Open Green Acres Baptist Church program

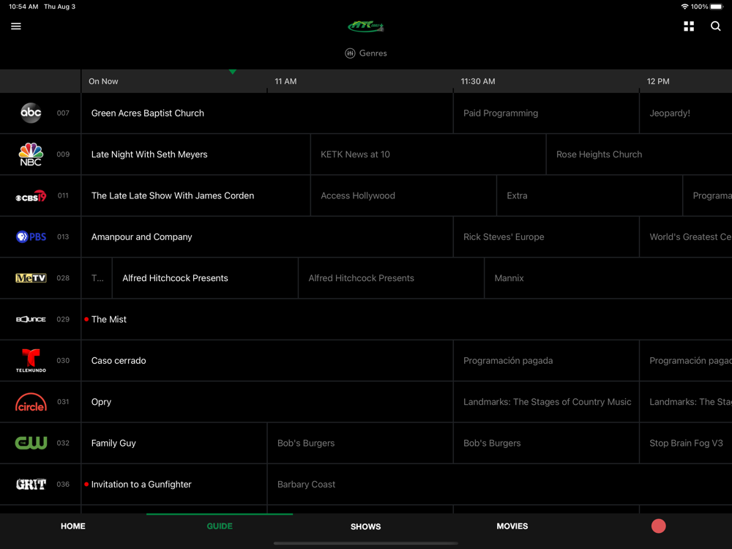[267, 113]
